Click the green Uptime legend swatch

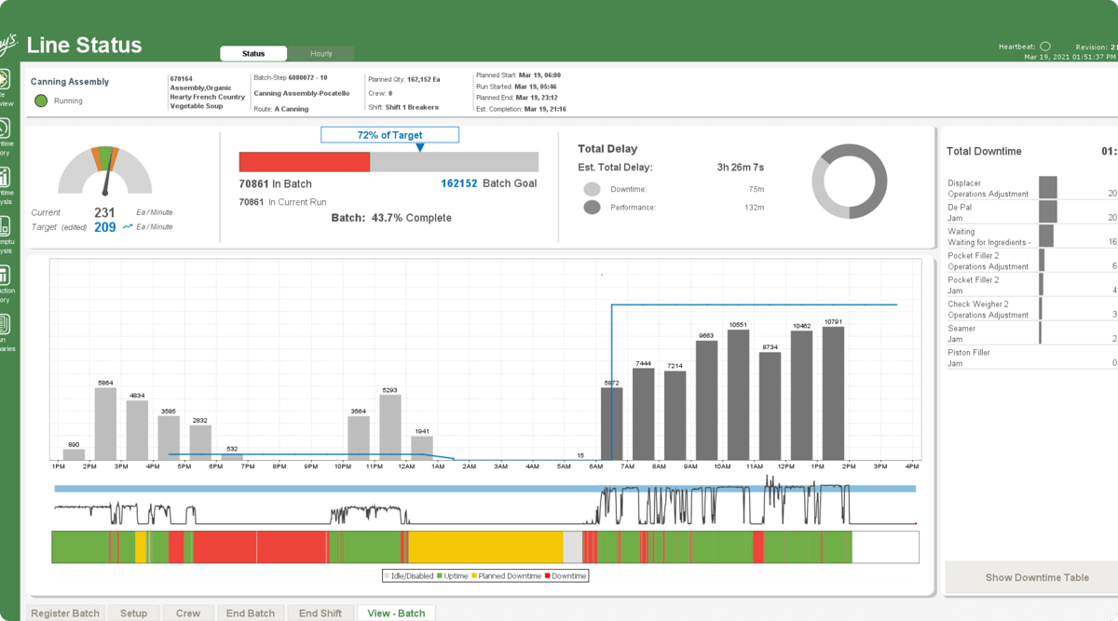[x=441, y=576]
